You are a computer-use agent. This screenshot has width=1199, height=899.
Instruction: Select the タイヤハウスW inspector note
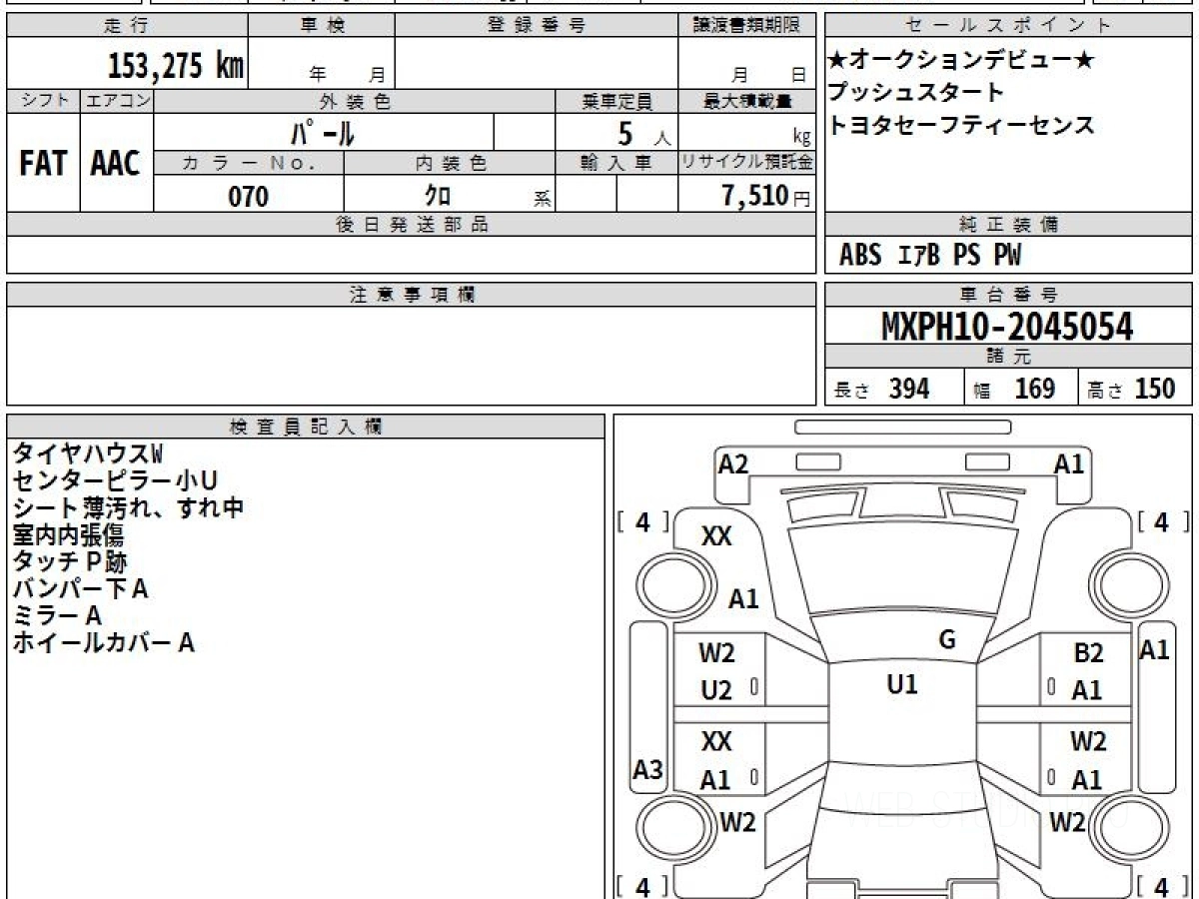(x=86, y=453)
